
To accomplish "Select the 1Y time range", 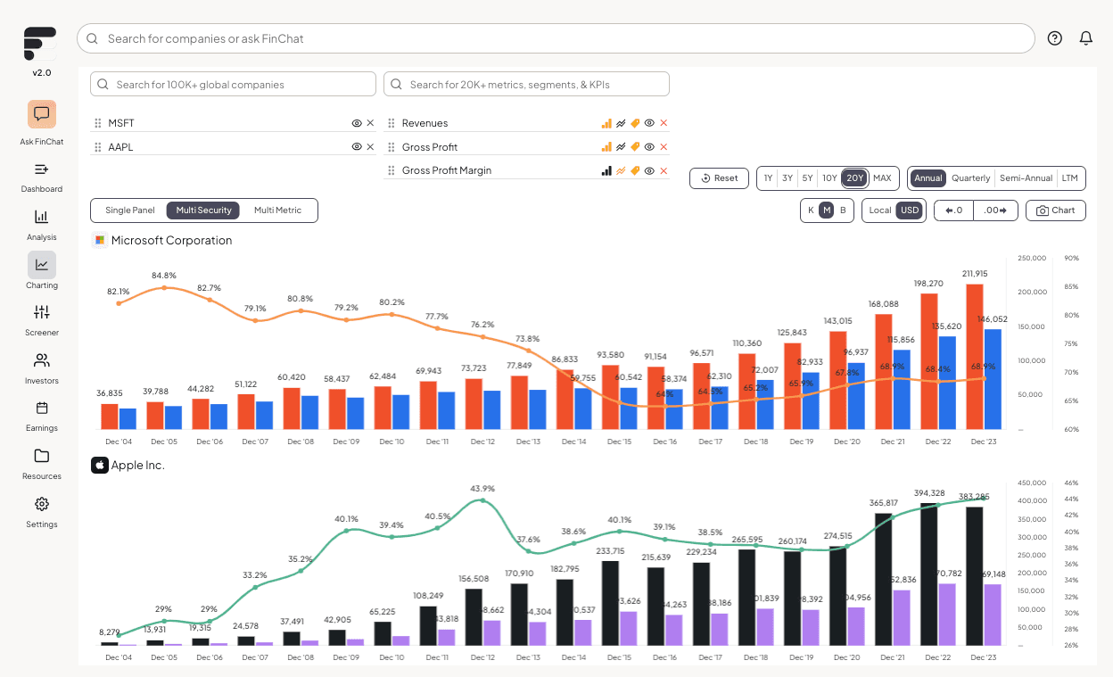I will point(768,178).
